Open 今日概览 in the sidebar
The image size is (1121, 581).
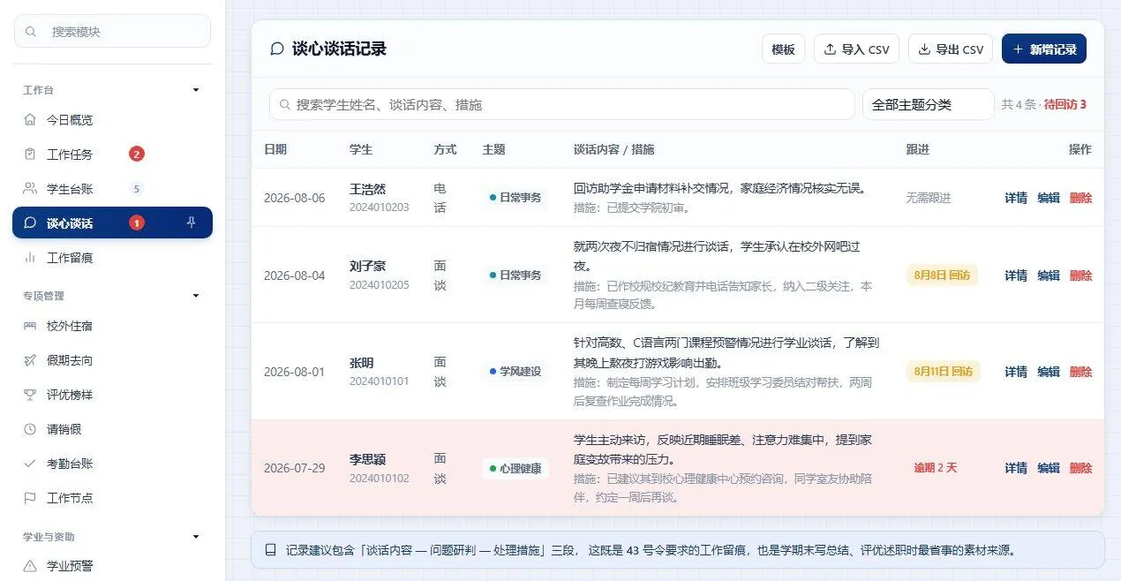click(112, 119)
